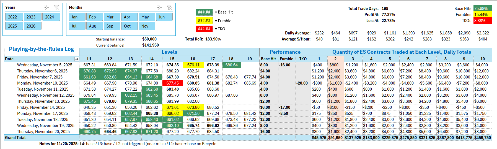Clear the filter on the Years slicer
Viewport: 497px width, 149px height.
tap(57, 7)
